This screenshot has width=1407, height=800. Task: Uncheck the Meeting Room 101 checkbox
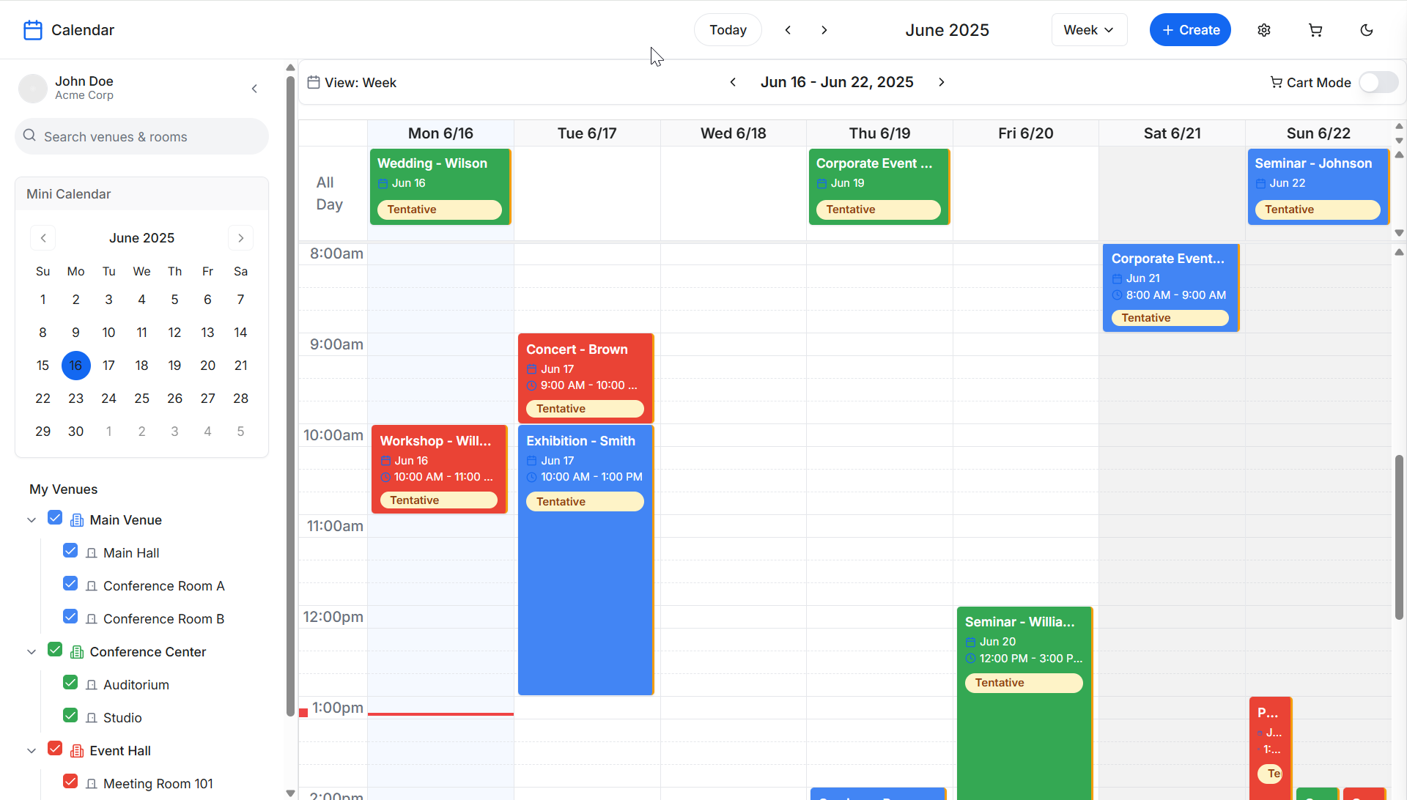[x=70, y=781]
